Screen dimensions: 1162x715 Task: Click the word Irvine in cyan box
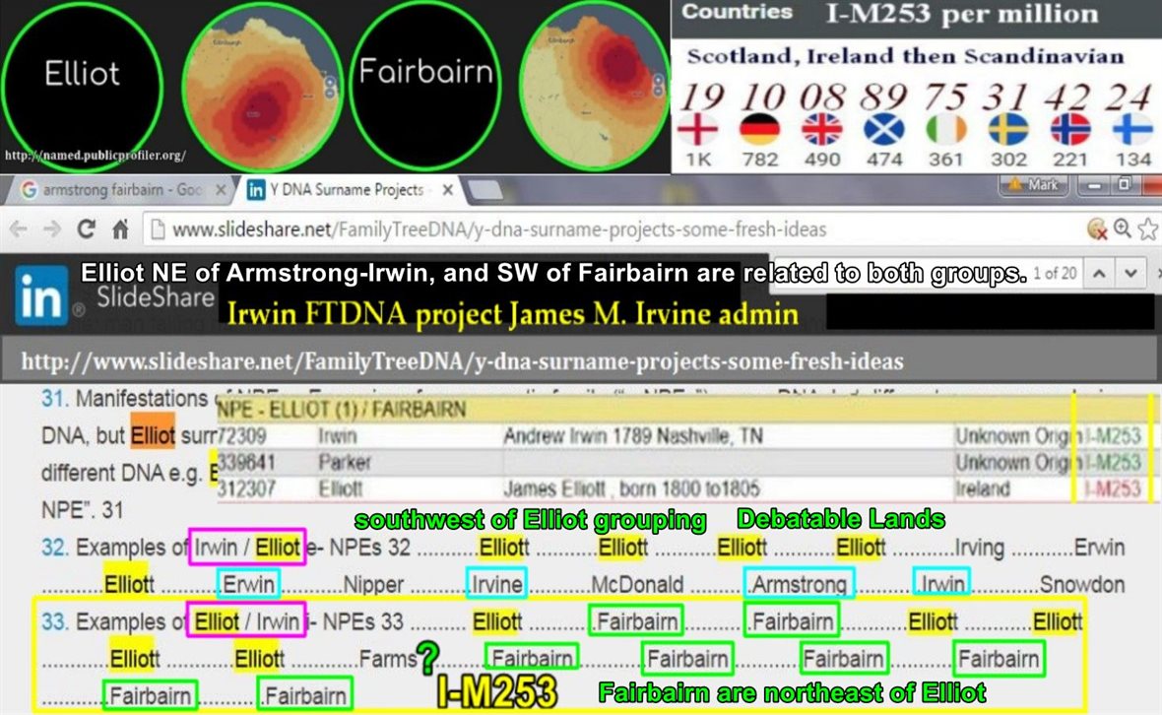pyautogui.click(x=497, y=585)
